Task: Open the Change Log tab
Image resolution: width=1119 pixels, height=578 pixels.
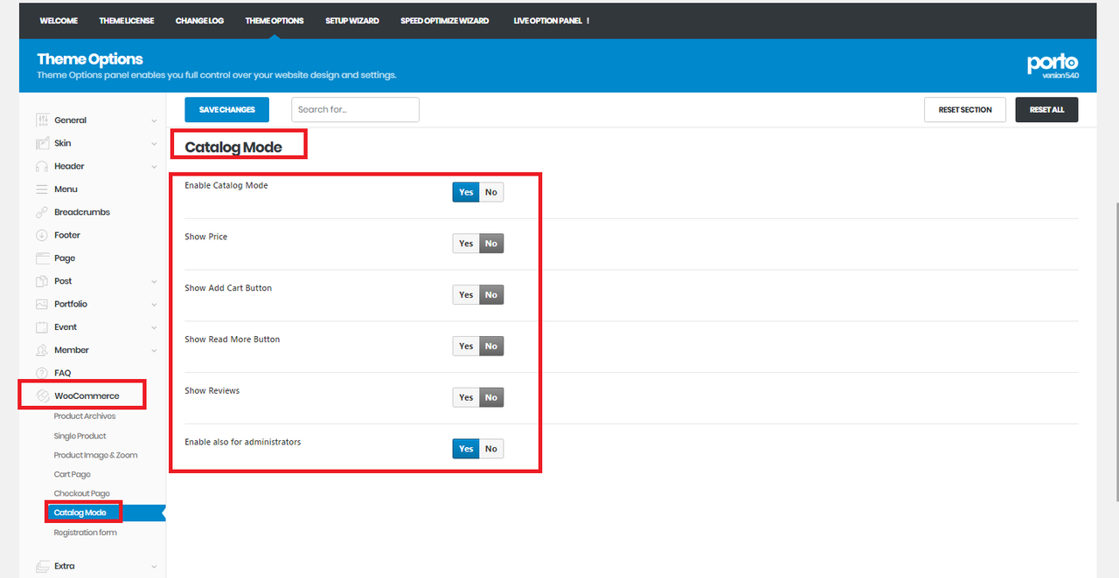Action: [199, 21]
